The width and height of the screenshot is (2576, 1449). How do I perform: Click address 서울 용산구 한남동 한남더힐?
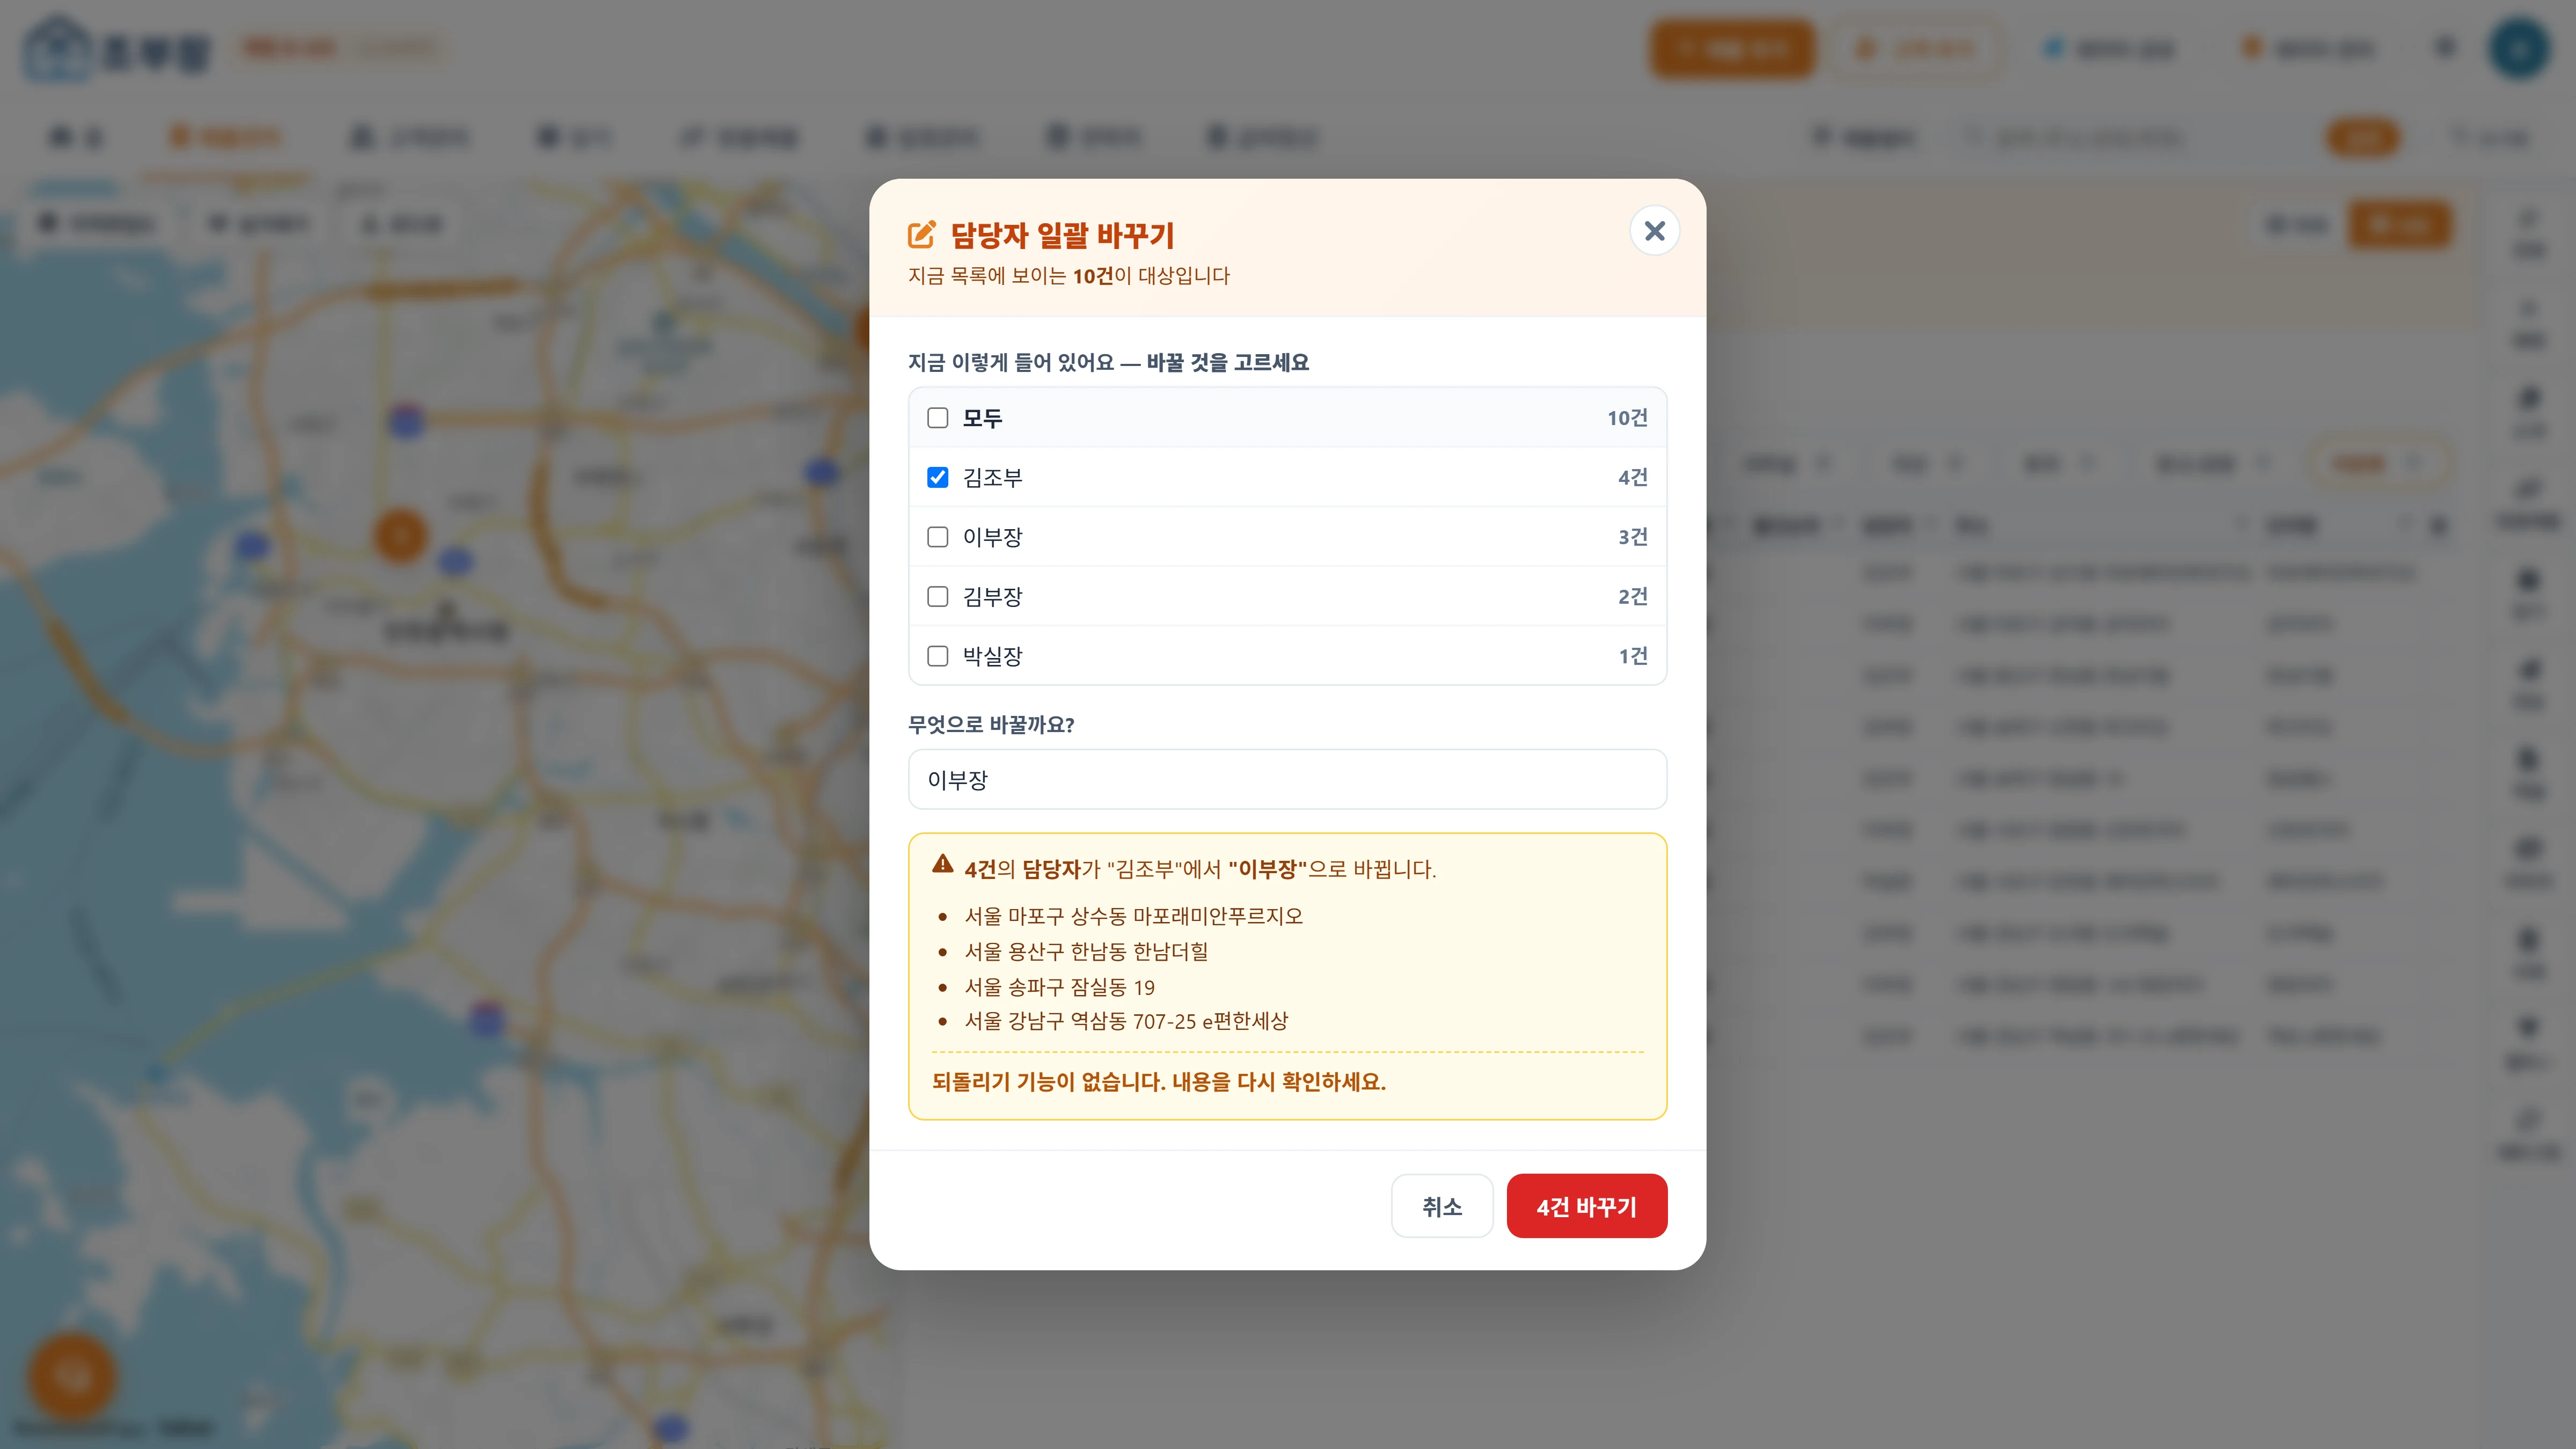coord(1086,951)
